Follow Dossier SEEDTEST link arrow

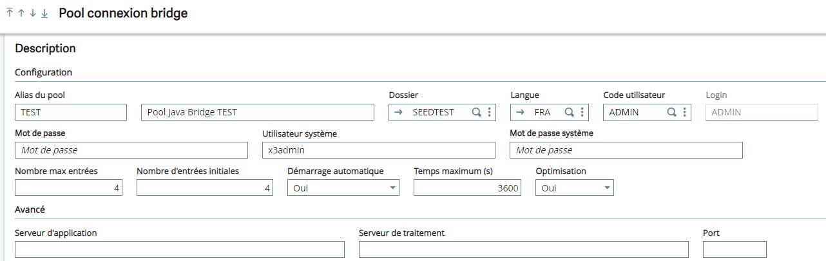[x=398, y=112]
